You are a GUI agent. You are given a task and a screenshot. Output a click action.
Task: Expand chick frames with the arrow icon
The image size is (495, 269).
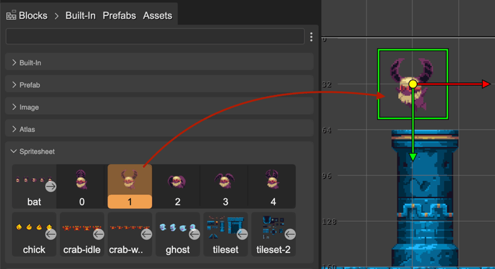51,234
